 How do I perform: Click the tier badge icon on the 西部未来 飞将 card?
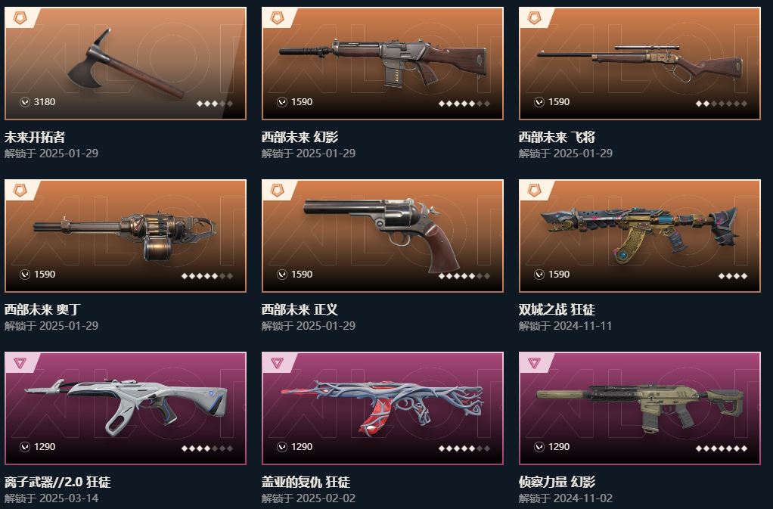pyautogui.click(x=535, y=18)
